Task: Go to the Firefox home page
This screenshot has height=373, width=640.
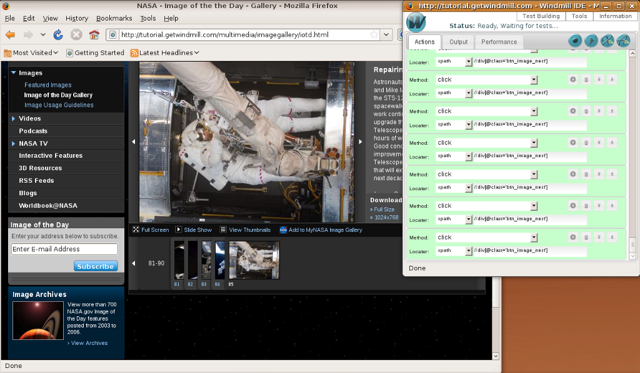Action: click(94, 35)
